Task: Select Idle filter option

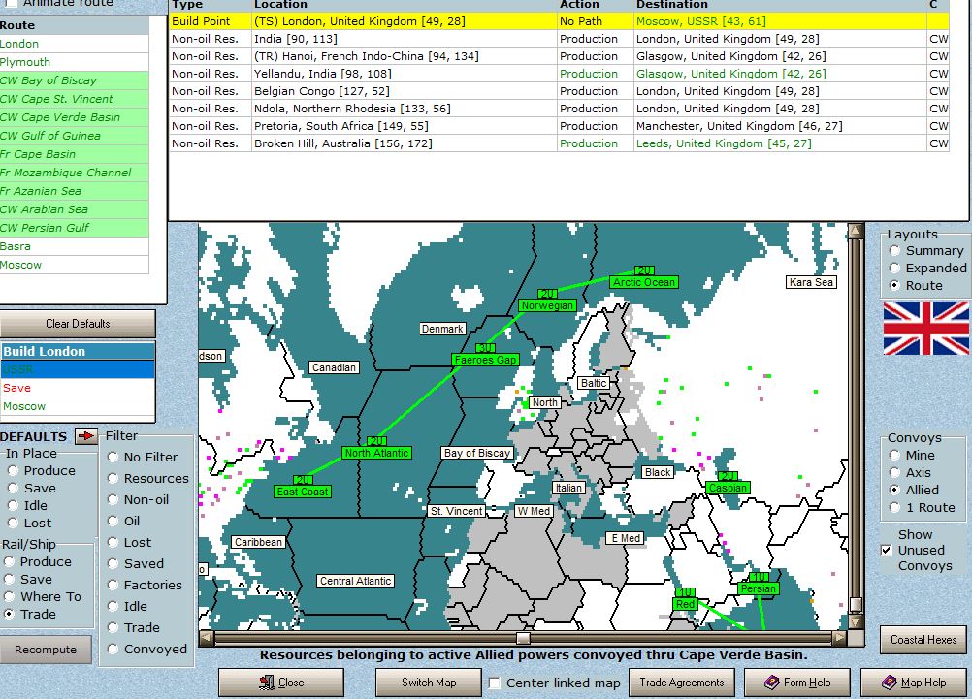Action: click(113, 606)
